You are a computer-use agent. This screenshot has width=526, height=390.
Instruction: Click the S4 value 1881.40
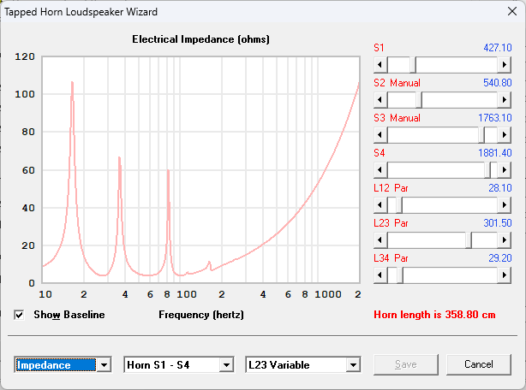(x=495, y=153)
